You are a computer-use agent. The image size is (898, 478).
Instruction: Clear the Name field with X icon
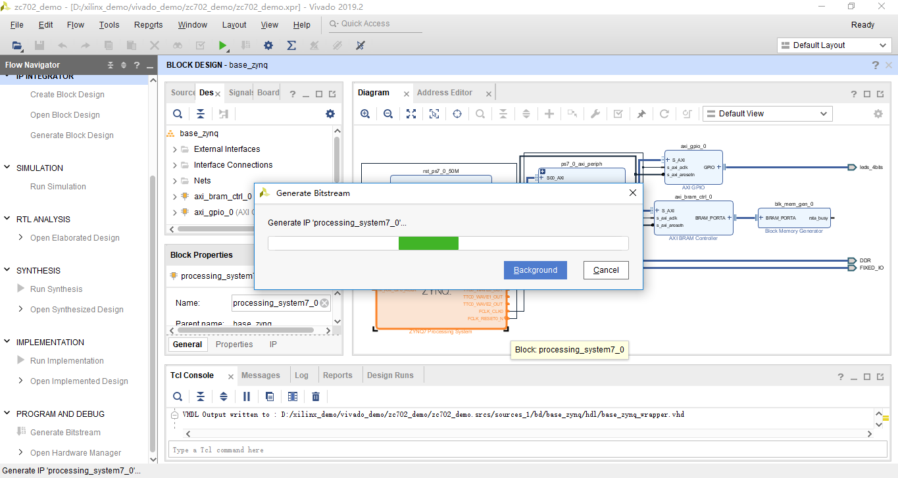pyautogui.click(x=324, y=303)
